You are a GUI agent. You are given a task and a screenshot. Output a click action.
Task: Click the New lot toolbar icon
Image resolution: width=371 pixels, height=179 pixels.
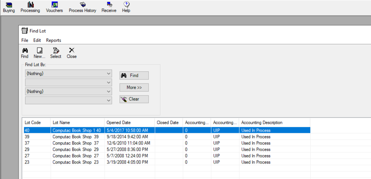coord(39,53)
